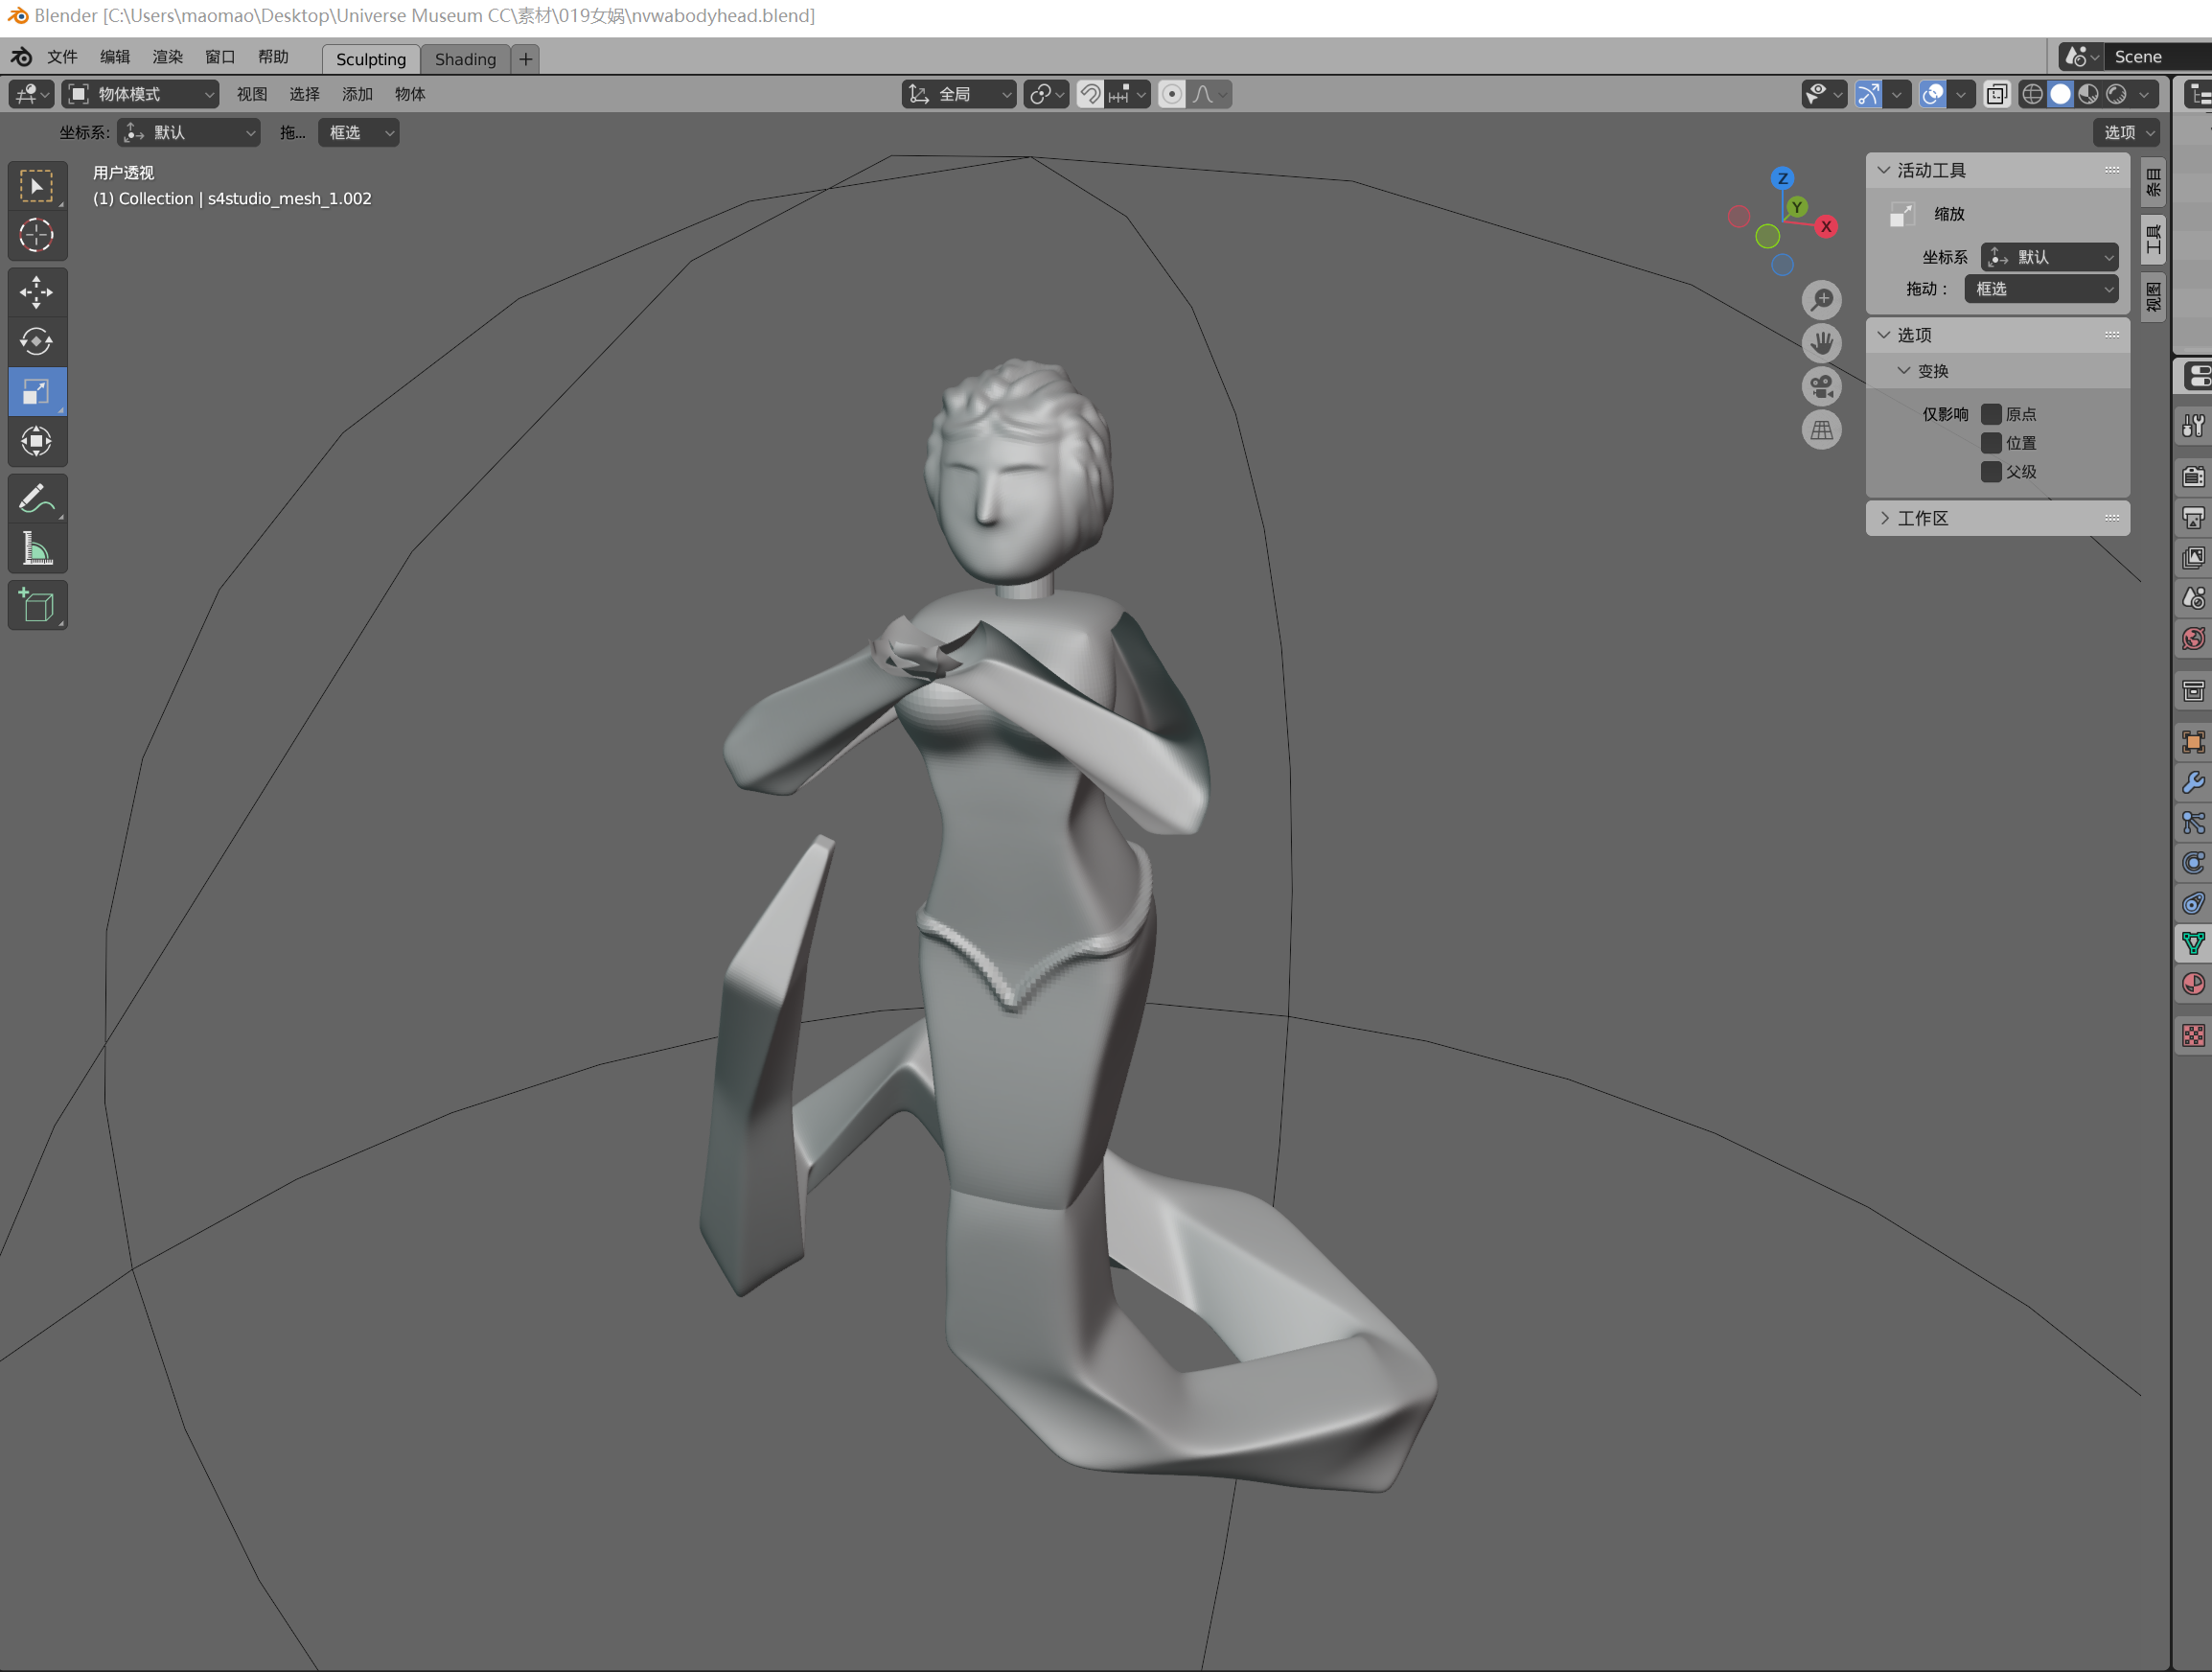This screenshot has width=2212, height=1672.
Task: Open the Modifier wrench properties tab
Action: coord(2193,782)
